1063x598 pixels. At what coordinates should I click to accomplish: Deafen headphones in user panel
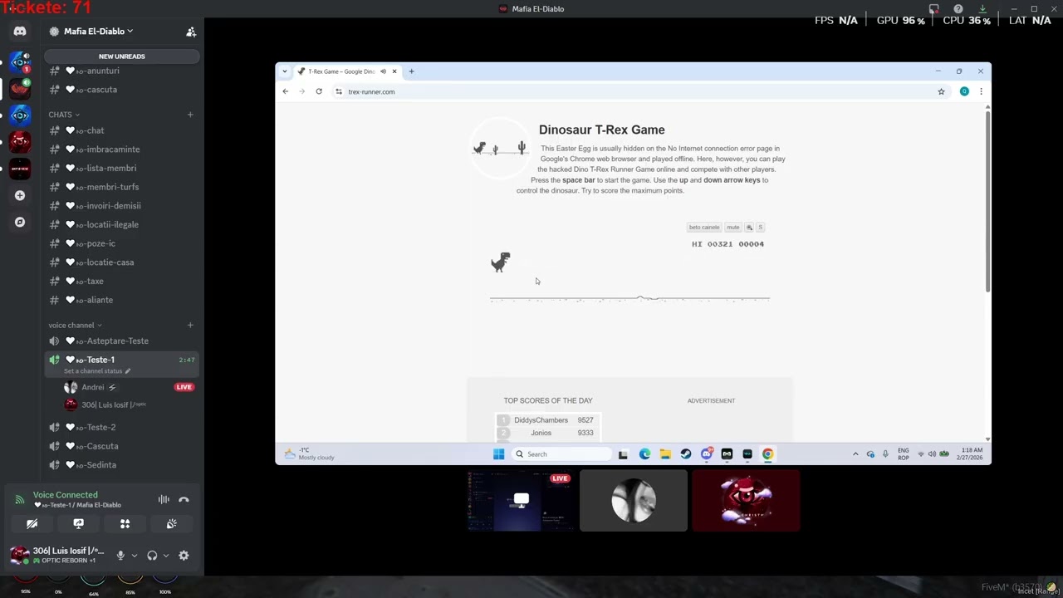(152, 556)
